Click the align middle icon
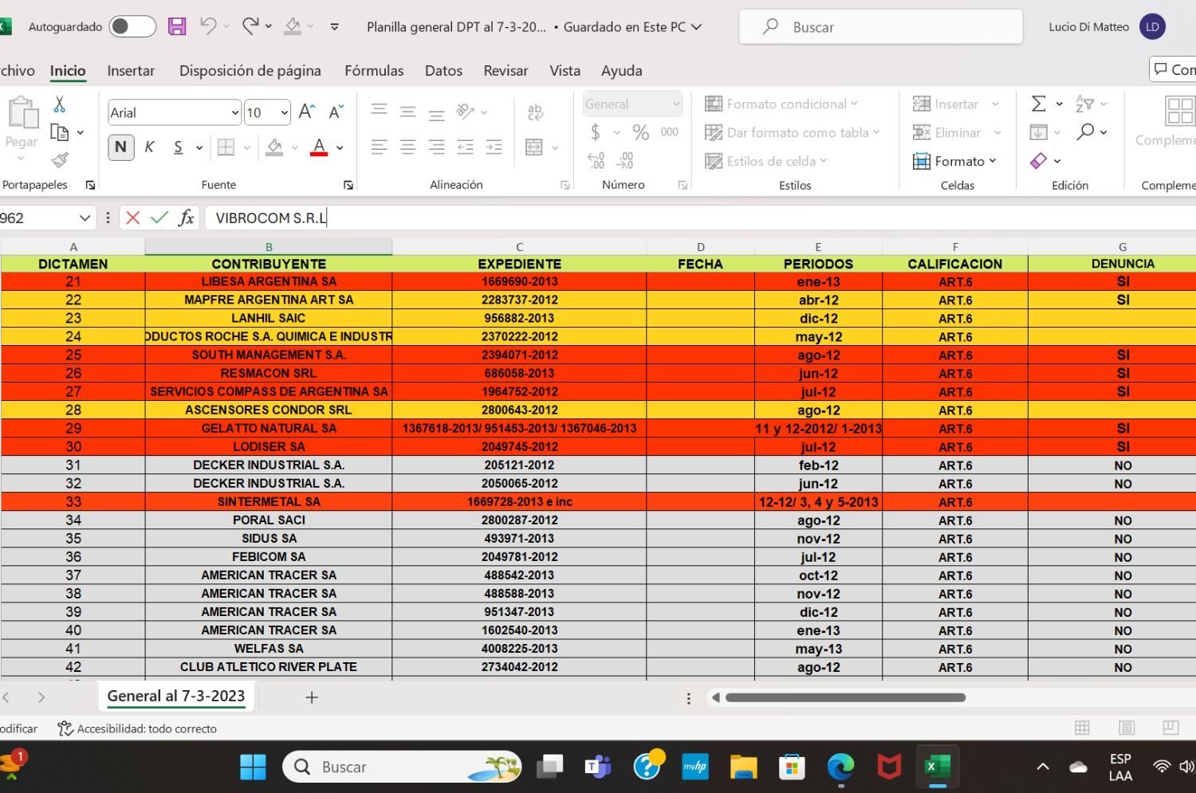 coord(407,111)
